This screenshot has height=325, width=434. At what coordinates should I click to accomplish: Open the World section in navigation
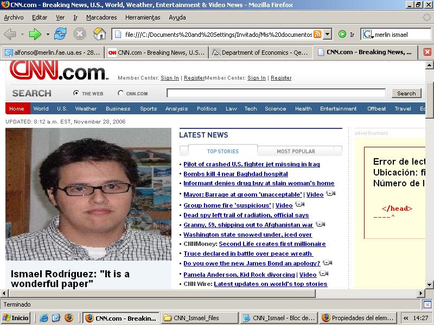41,109
